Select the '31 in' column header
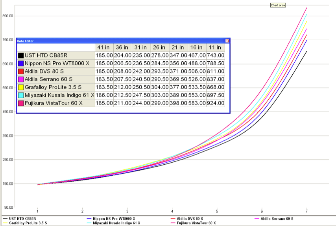336x226 pixels. coord(141,48)
